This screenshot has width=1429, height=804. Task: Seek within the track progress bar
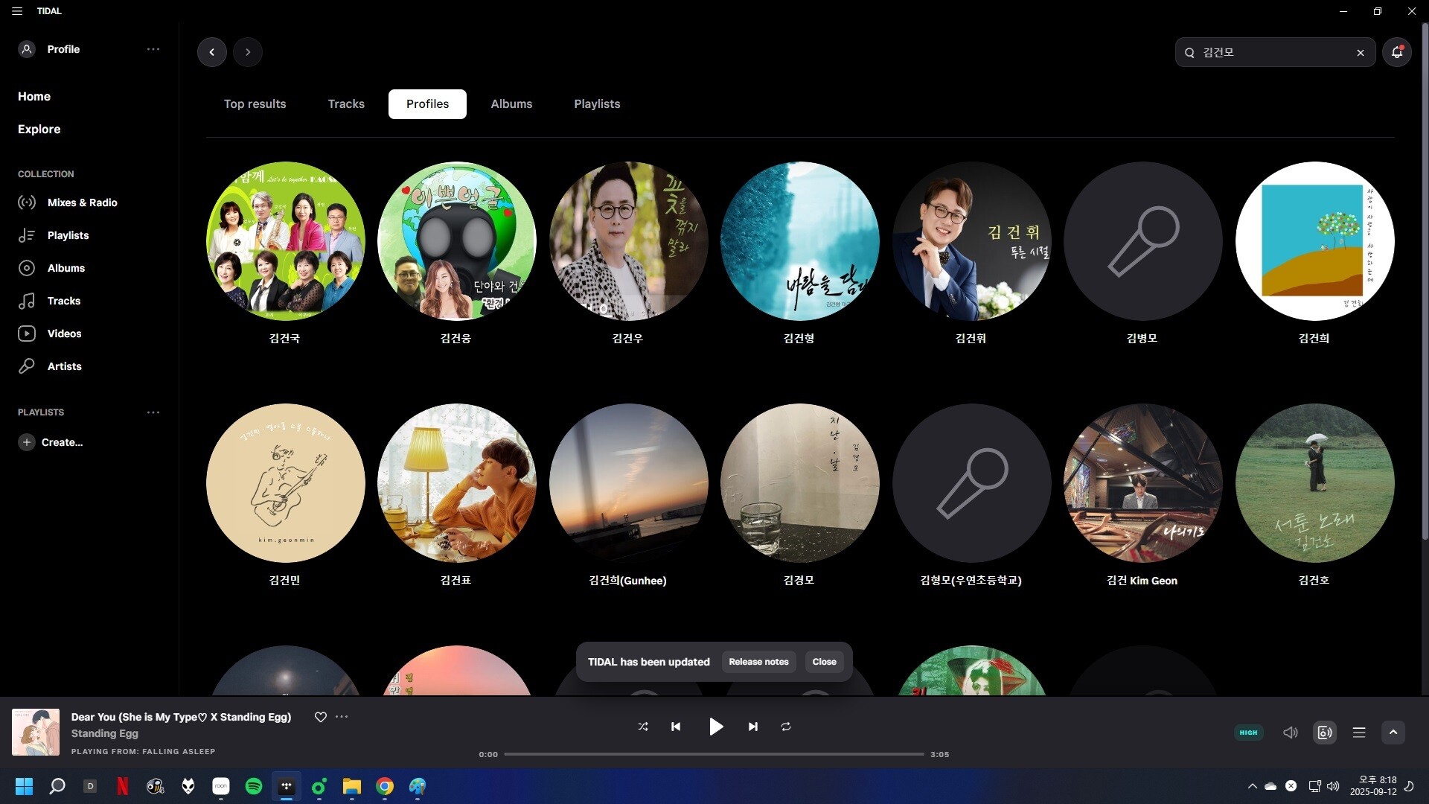pyautogui.click(x=714, y=754)
